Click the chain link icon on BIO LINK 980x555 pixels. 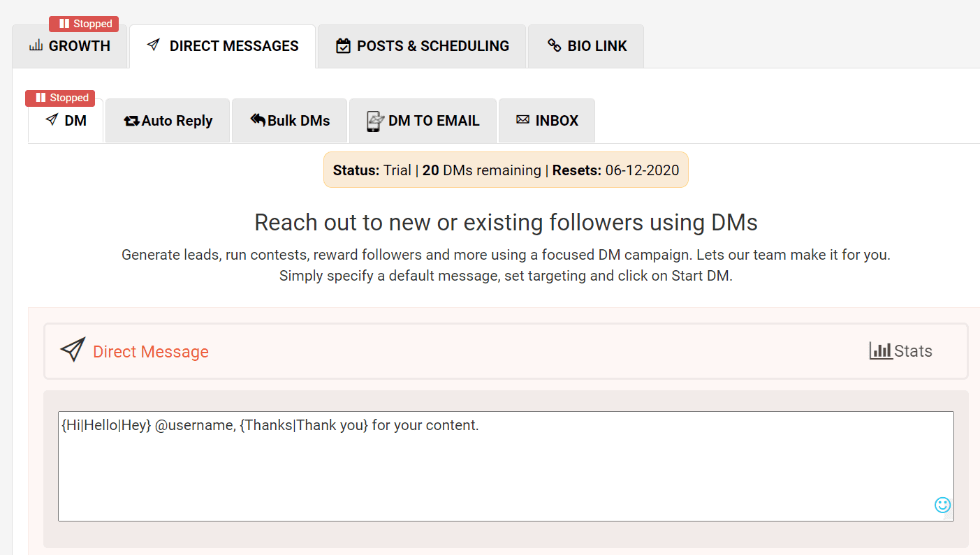pyautogui.click(x=554, y=45)
